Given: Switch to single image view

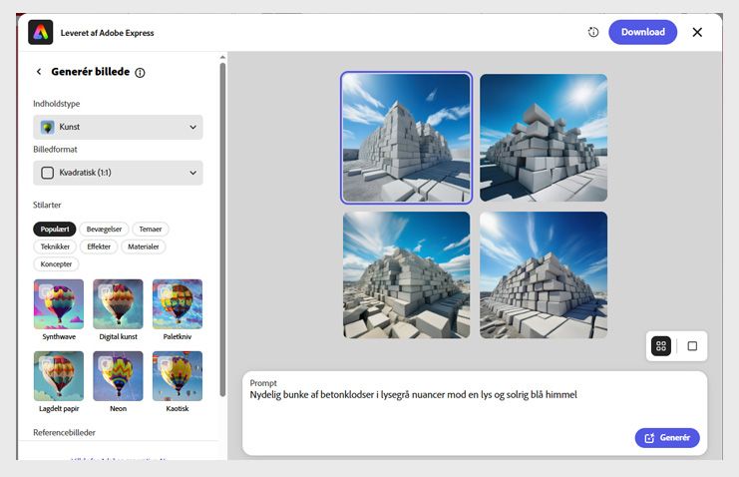Looking at the screenshot, I should coord(692,346).
